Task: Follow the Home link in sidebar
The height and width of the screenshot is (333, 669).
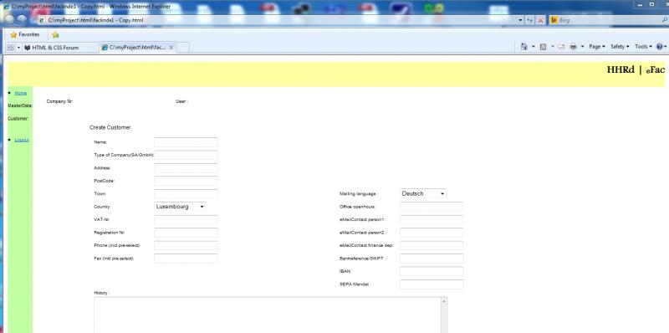Action: point(20,93)
